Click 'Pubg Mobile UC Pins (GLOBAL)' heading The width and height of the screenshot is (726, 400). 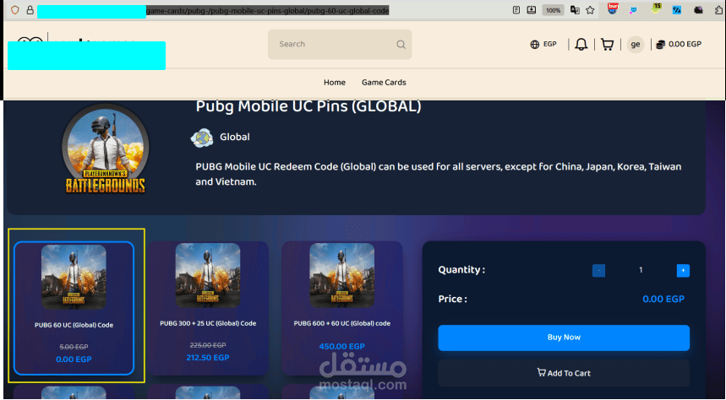pyautogui.click(x=308, y=106)
